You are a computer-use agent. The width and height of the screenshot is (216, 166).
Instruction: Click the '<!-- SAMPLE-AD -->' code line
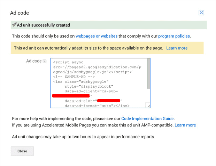coord(74,77)
